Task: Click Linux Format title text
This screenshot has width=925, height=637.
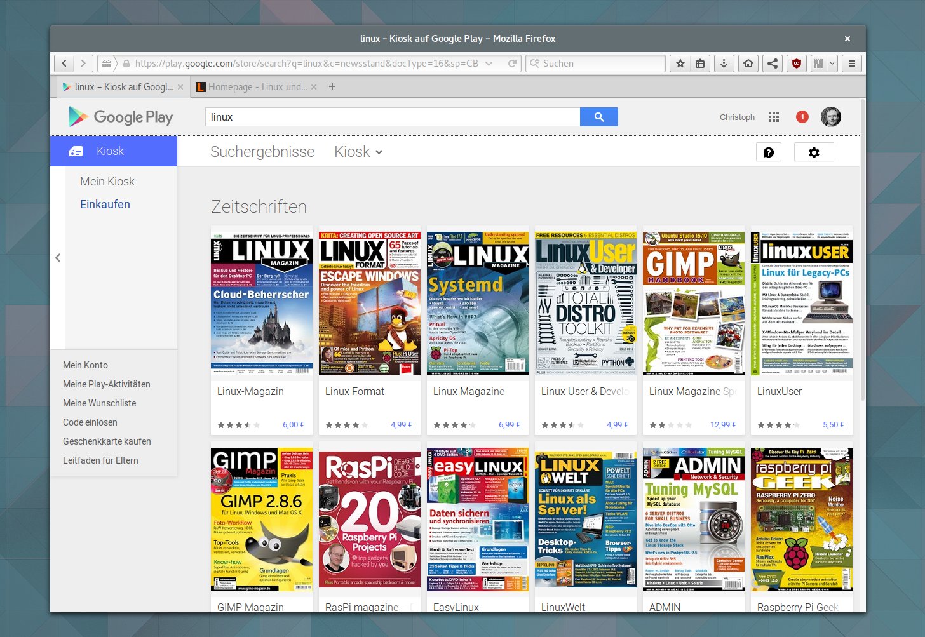Action: click(354, 392)
